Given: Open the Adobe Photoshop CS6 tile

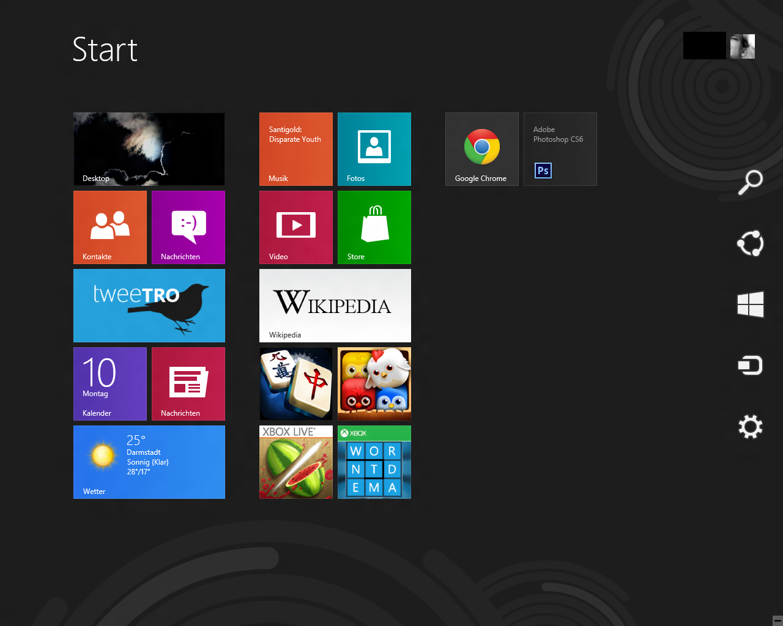Looking at the screenshot, I should tap(560, 149).
